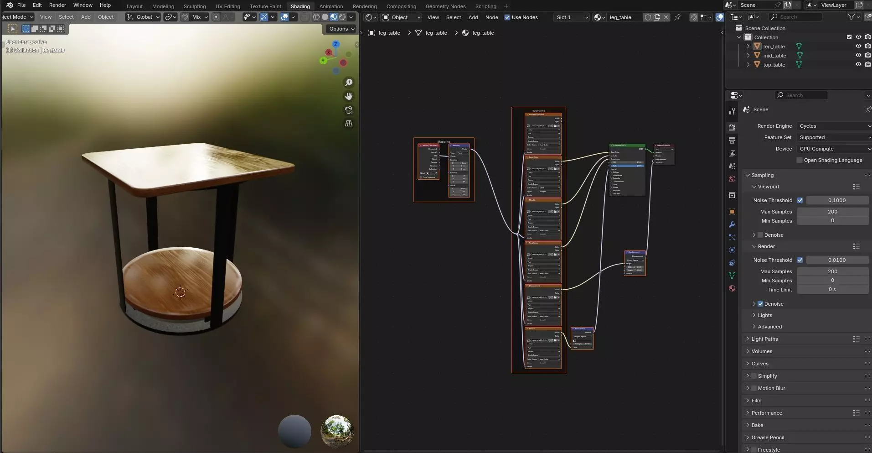Adjust Render Time Limit 0 s field
872x453 pixels.
coord(832,290)
